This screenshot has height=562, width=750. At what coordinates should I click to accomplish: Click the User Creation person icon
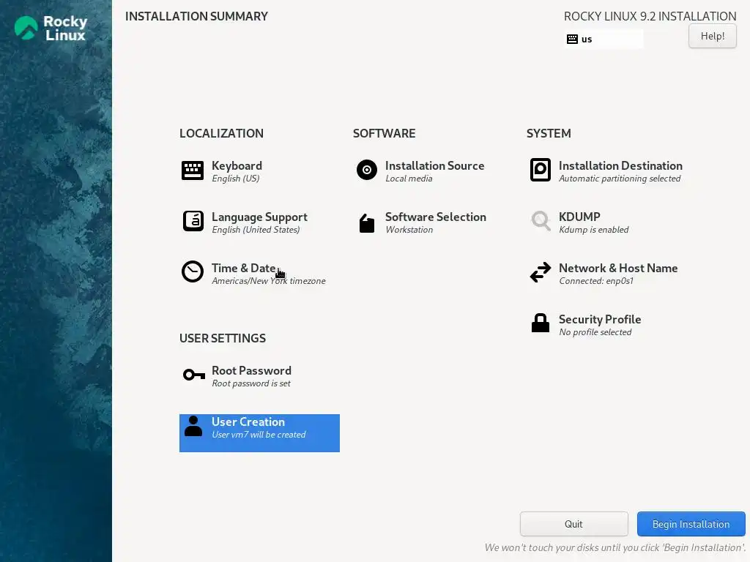point(193,426)
